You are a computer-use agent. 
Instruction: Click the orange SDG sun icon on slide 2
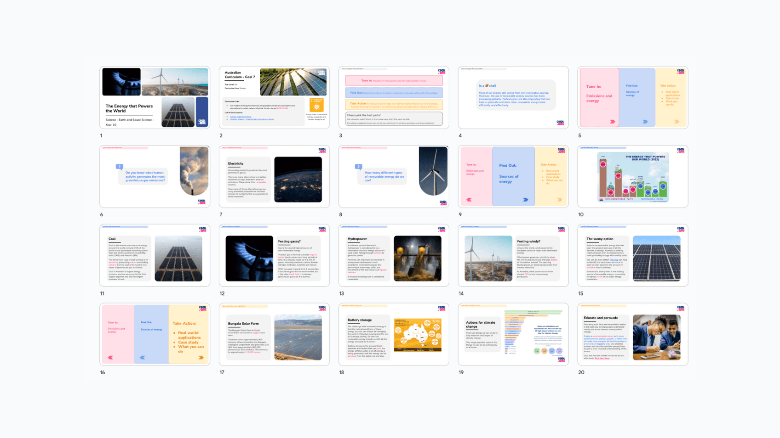(x=316, y=106)
